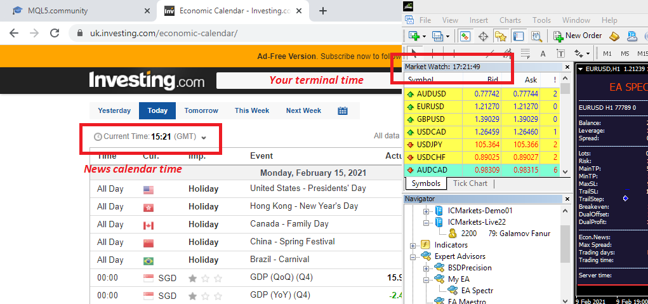Open the chart Profiles icon
The image size is (648, 304).
point(438,36)
